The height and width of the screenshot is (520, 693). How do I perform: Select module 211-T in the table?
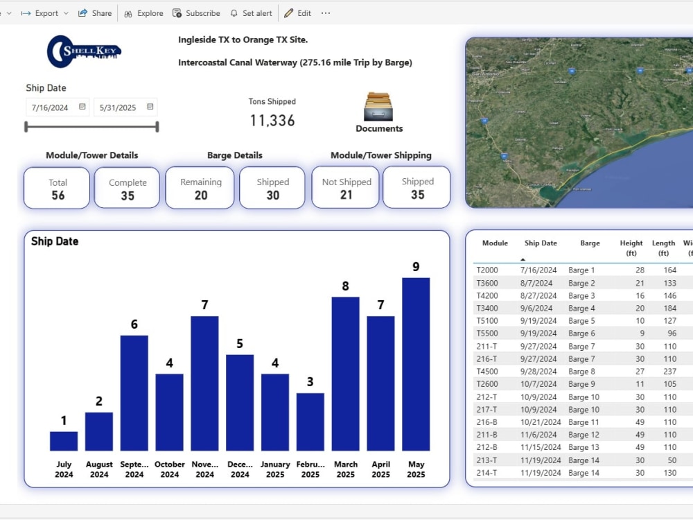pyautogui.click(x=486, y=346)
